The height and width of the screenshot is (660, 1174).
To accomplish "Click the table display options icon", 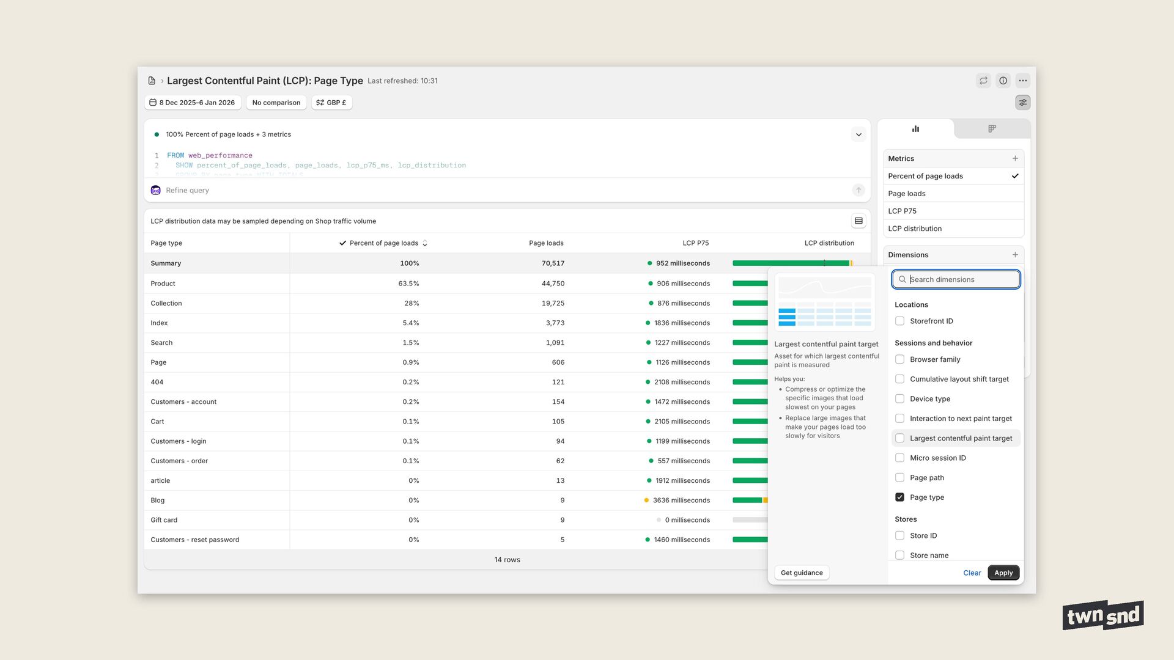I will 858,221.
